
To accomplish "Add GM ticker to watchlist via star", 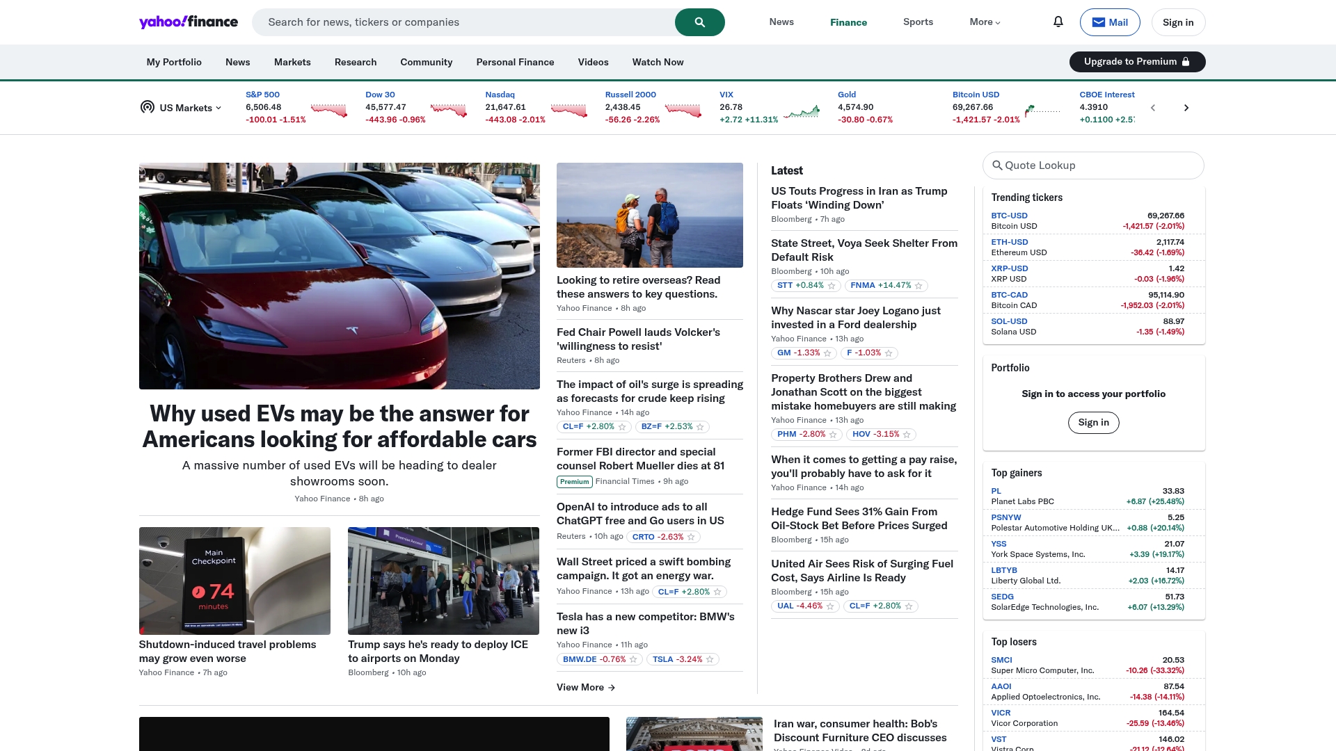I will coord(827,353).
